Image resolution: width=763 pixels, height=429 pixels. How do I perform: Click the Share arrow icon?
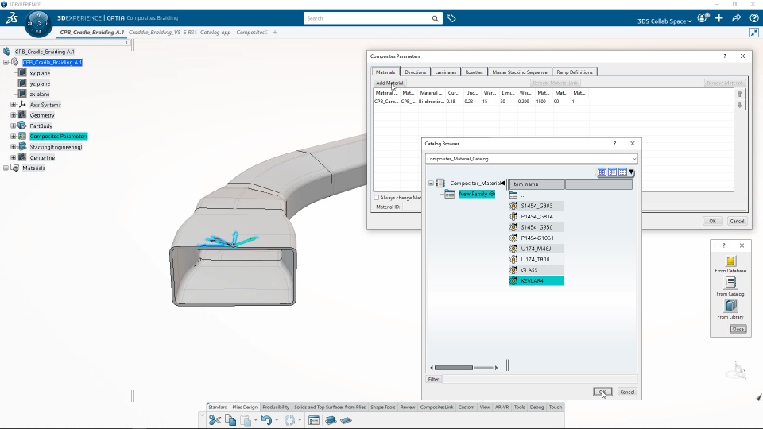point(737,18)
